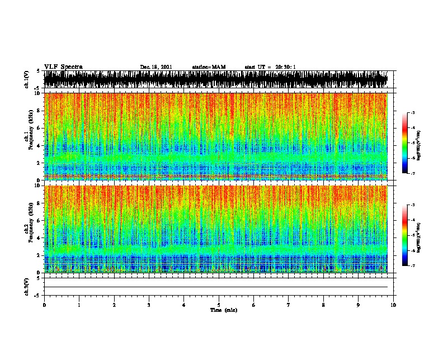Image resolution: width=443 pixels, height=342 pixels.
Task: Click time axis tick label "3"
Action: coord(149,305)
